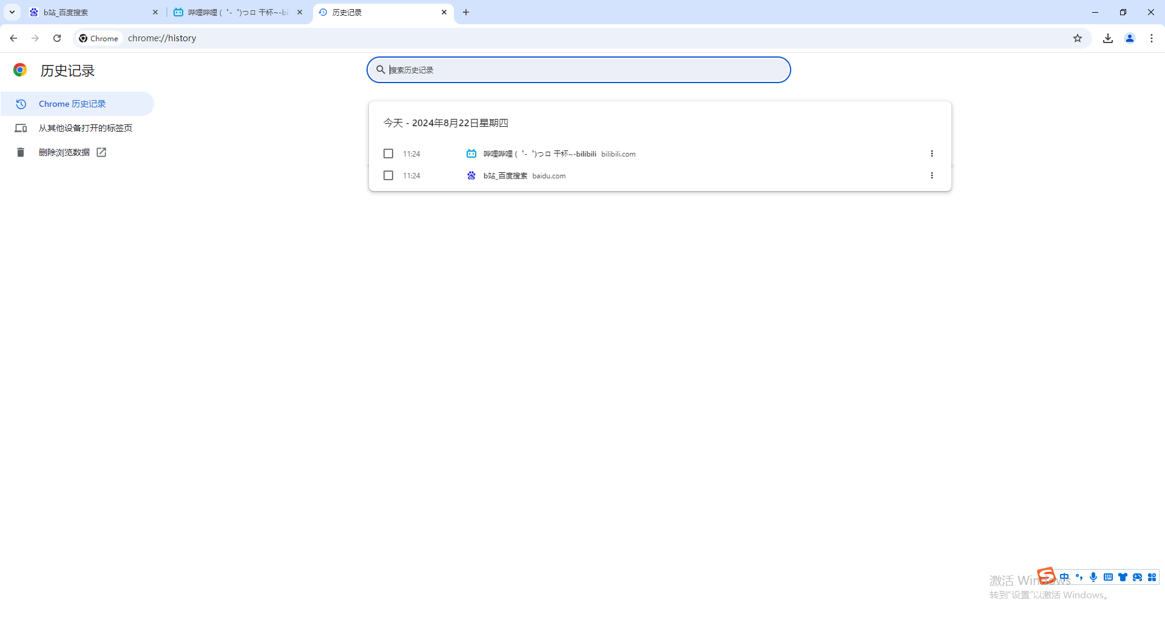This screenshot has width=1165, height=631.
Task: Open the downloads icon in toolbar
Action: [x=1108, y=38]
